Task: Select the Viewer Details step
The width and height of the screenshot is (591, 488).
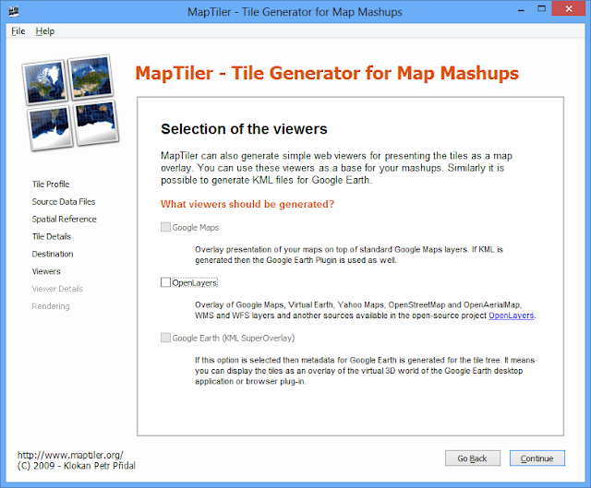Action: point(57,289)
